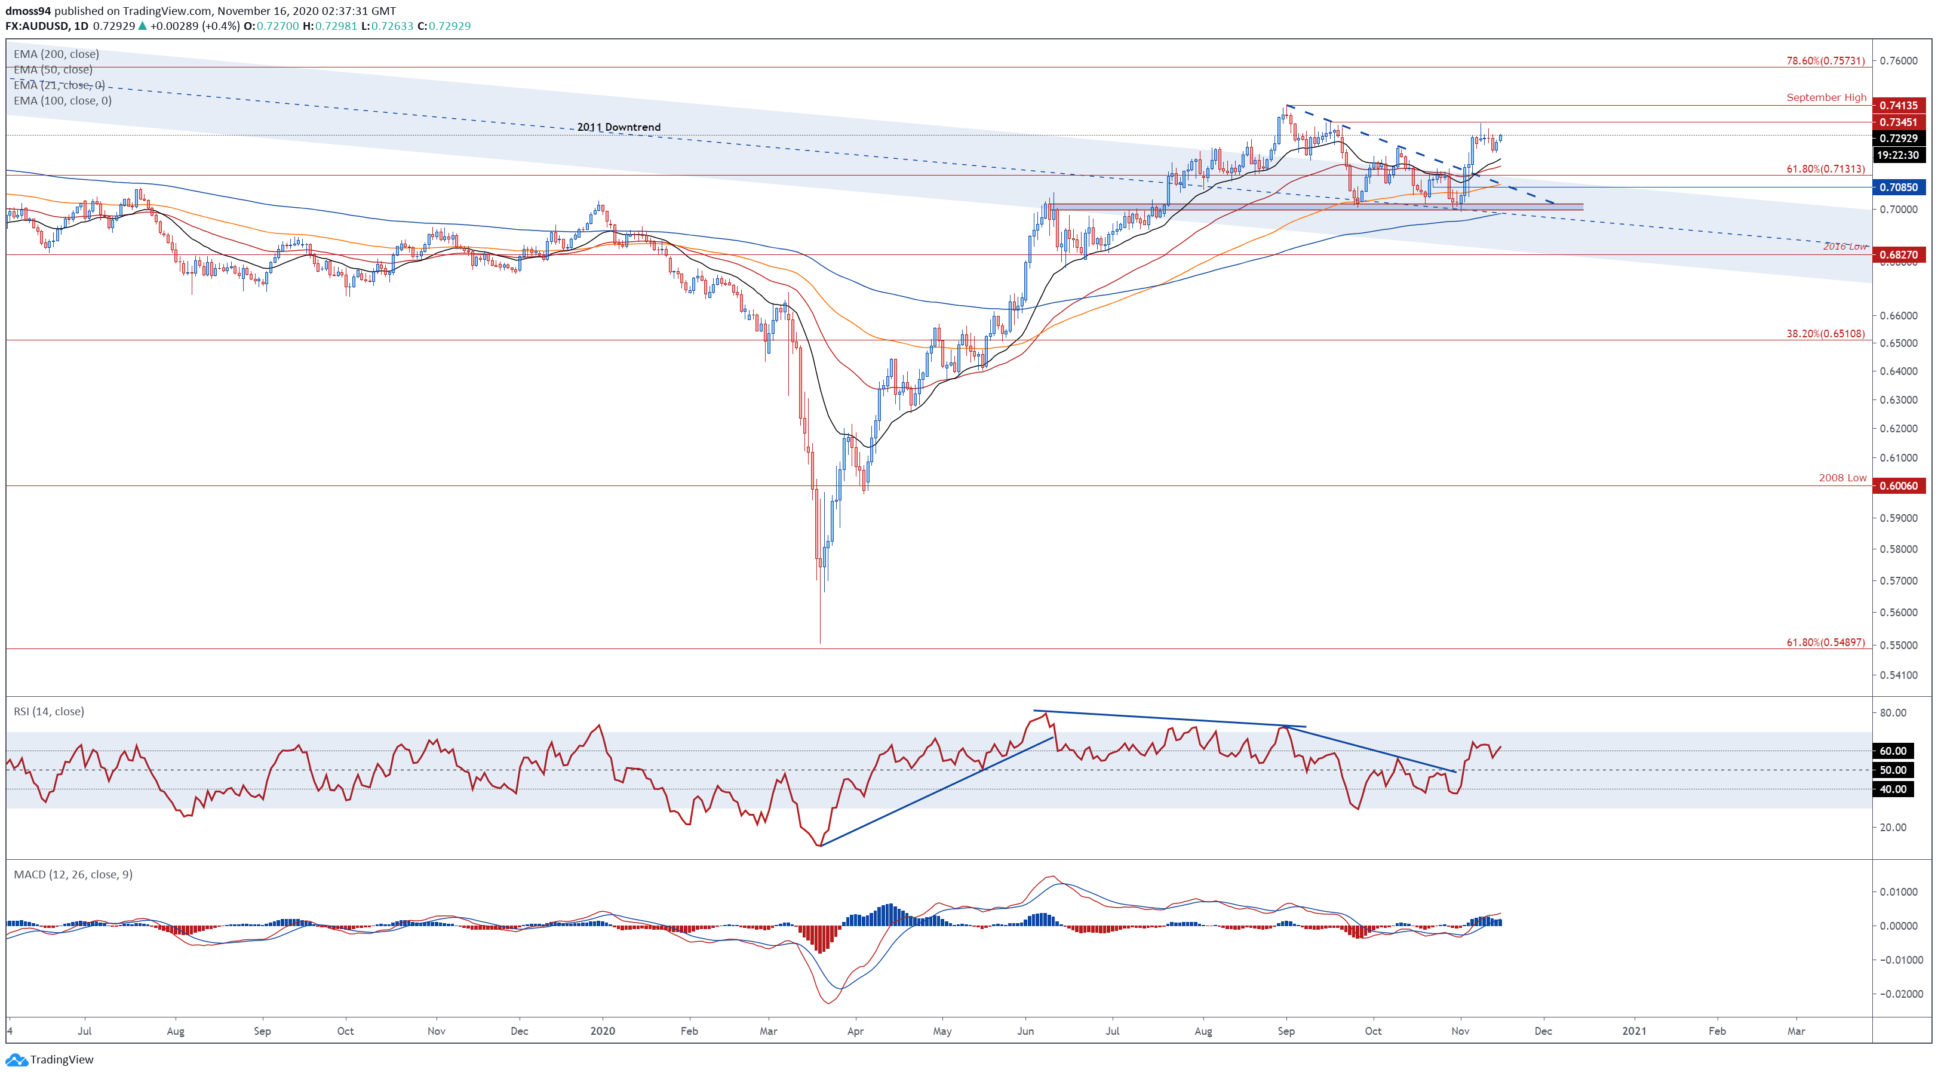Select the EMA (21, close, 0) indicator label
Viewport: 1938px width, 1076px height.
[x=60, y=85]
